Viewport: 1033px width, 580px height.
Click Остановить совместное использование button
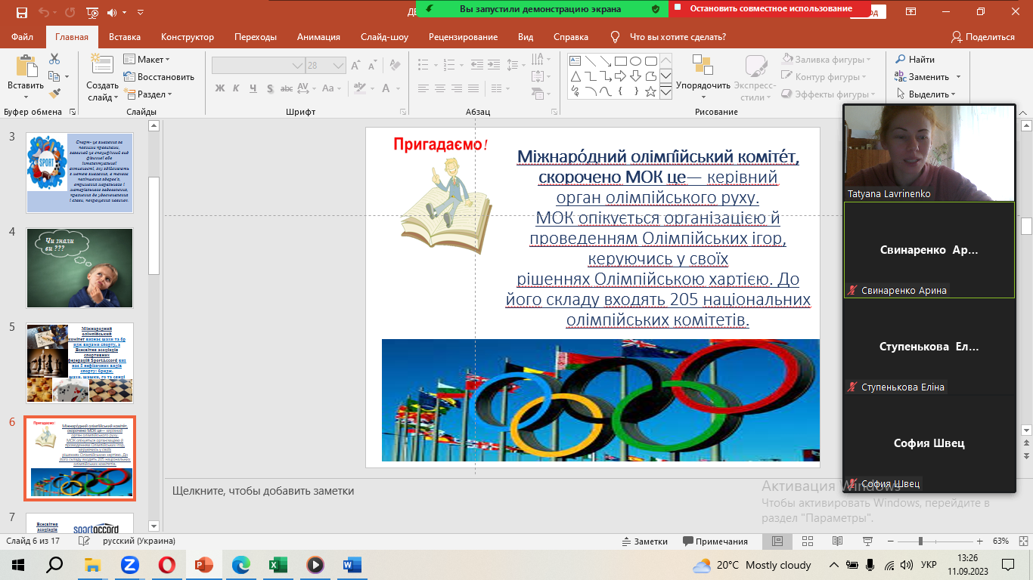pyautogui.click(x=771, y=9)
